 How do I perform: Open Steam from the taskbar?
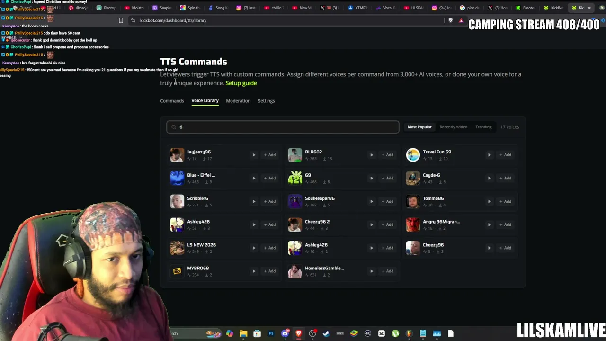pyautogui.click(x=326, y=333)
